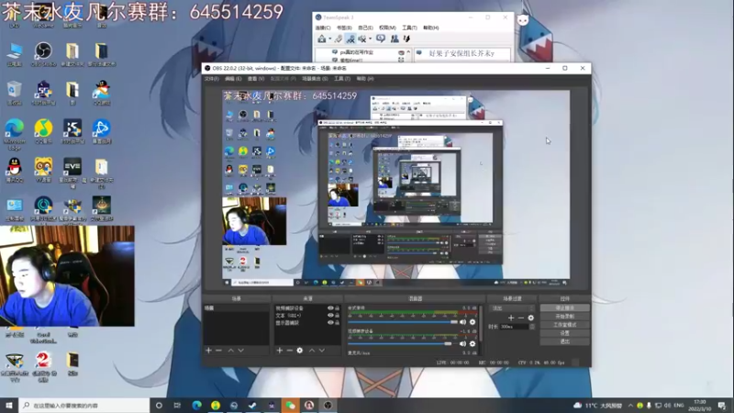The width and height of the screenshot is (734, 413).
Task: Move the scene down in the list
Action: [240, 351]
